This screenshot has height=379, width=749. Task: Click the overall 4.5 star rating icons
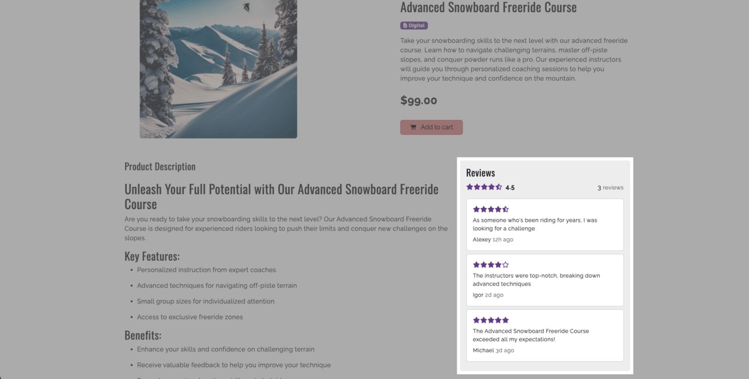point(484,187)
